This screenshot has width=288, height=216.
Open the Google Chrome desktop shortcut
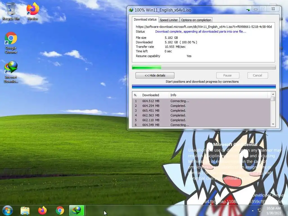coord(11,43)
